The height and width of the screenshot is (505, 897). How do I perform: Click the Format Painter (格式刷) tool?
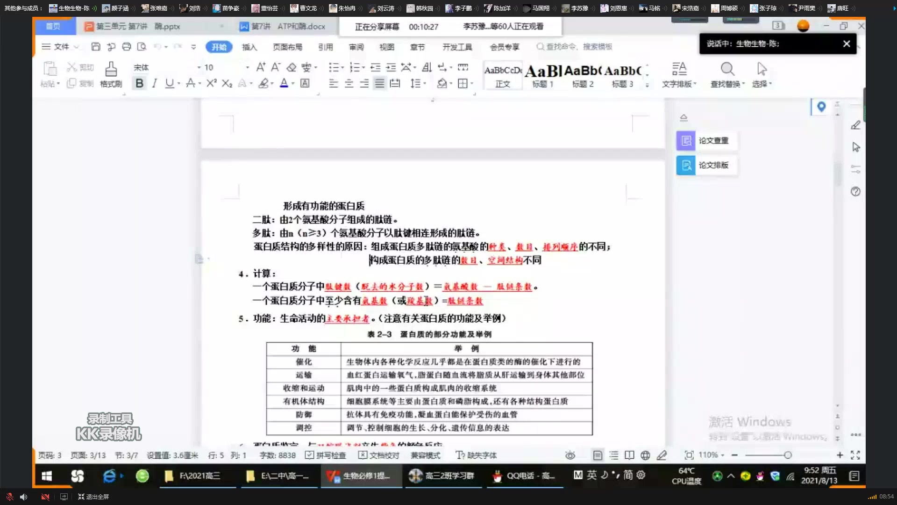[x=111, y=75]
